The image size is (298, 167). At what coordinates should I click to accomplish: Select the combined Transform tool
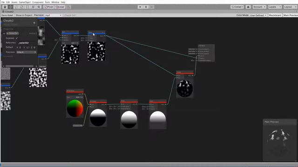pyautogui.click(x=33, y=7)
